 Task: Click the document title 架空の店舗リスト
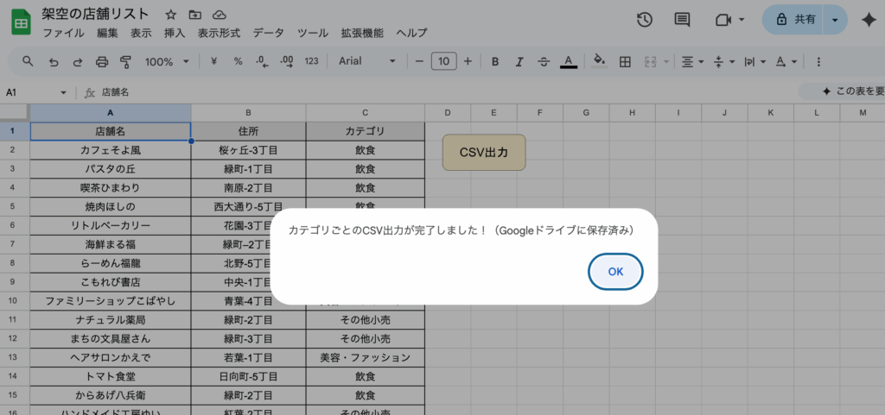click(x=95, y=14)
